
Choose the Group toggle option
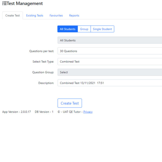click(84, 29)
